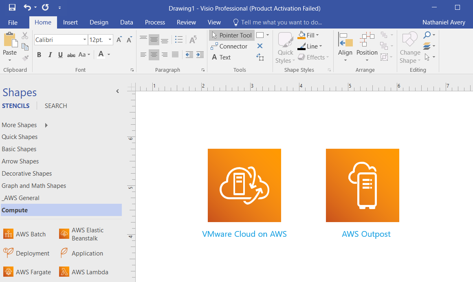Toggle center text alignment

(154, 55)
